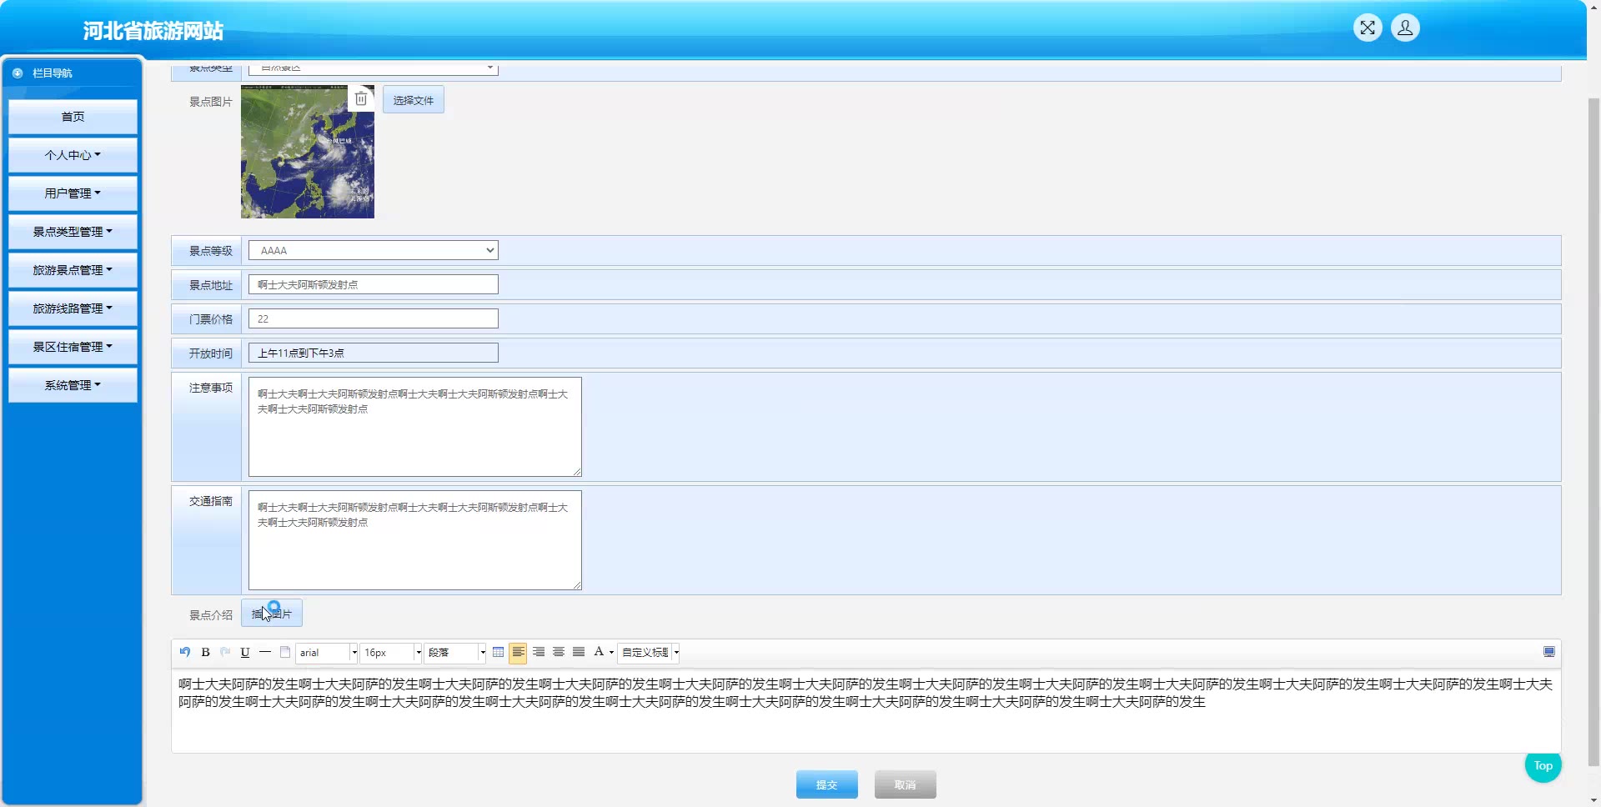
Task: Expand the 系统管理 menu
Action: pos(73,385)
